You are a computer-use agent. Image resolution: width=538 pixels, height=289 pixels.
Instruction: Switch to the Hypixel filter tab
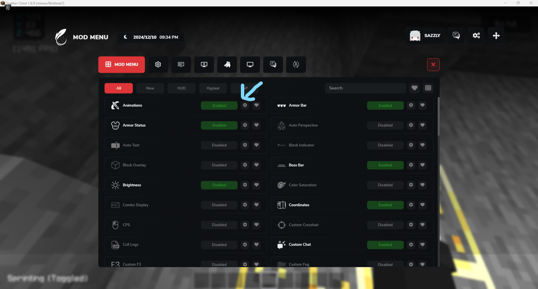tap(213, 88)
